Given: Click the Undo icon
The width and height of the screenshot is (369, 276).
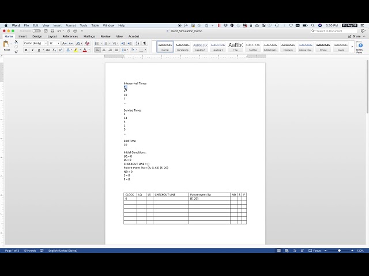Looking at the screenshot, I should tap(59, 31).
